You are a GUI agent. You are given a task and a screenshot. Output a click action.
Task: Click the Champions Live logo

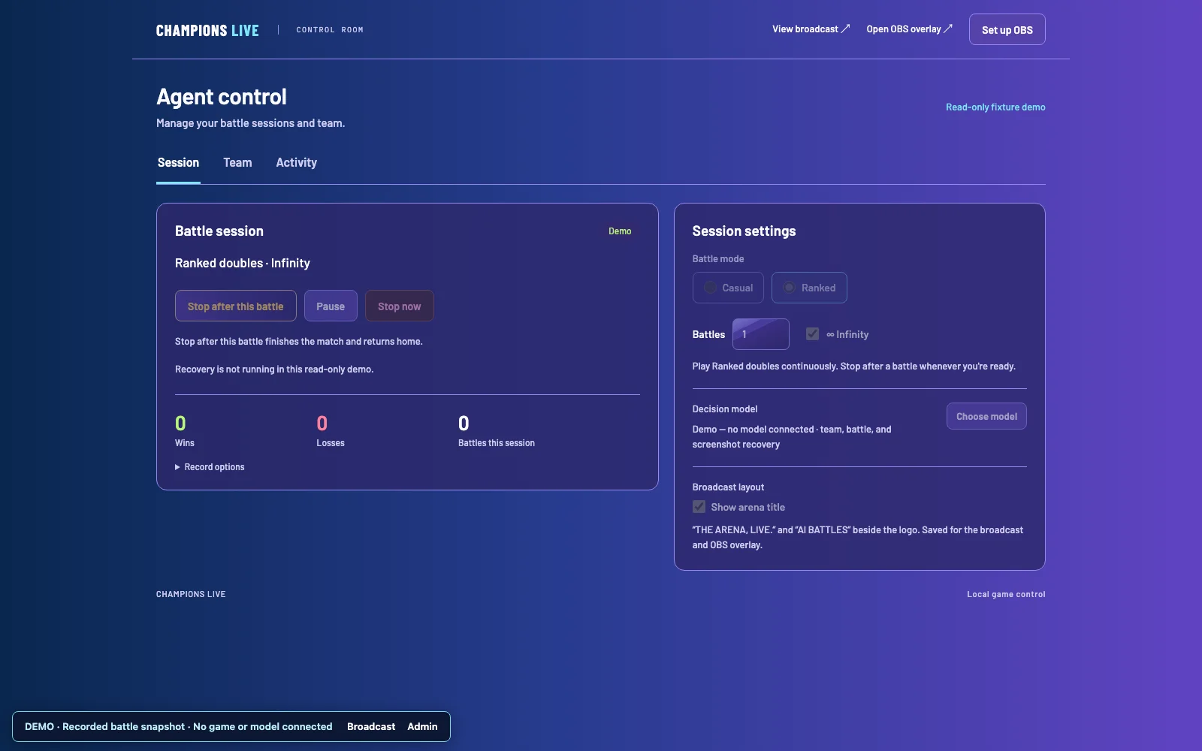coord(207,30)
